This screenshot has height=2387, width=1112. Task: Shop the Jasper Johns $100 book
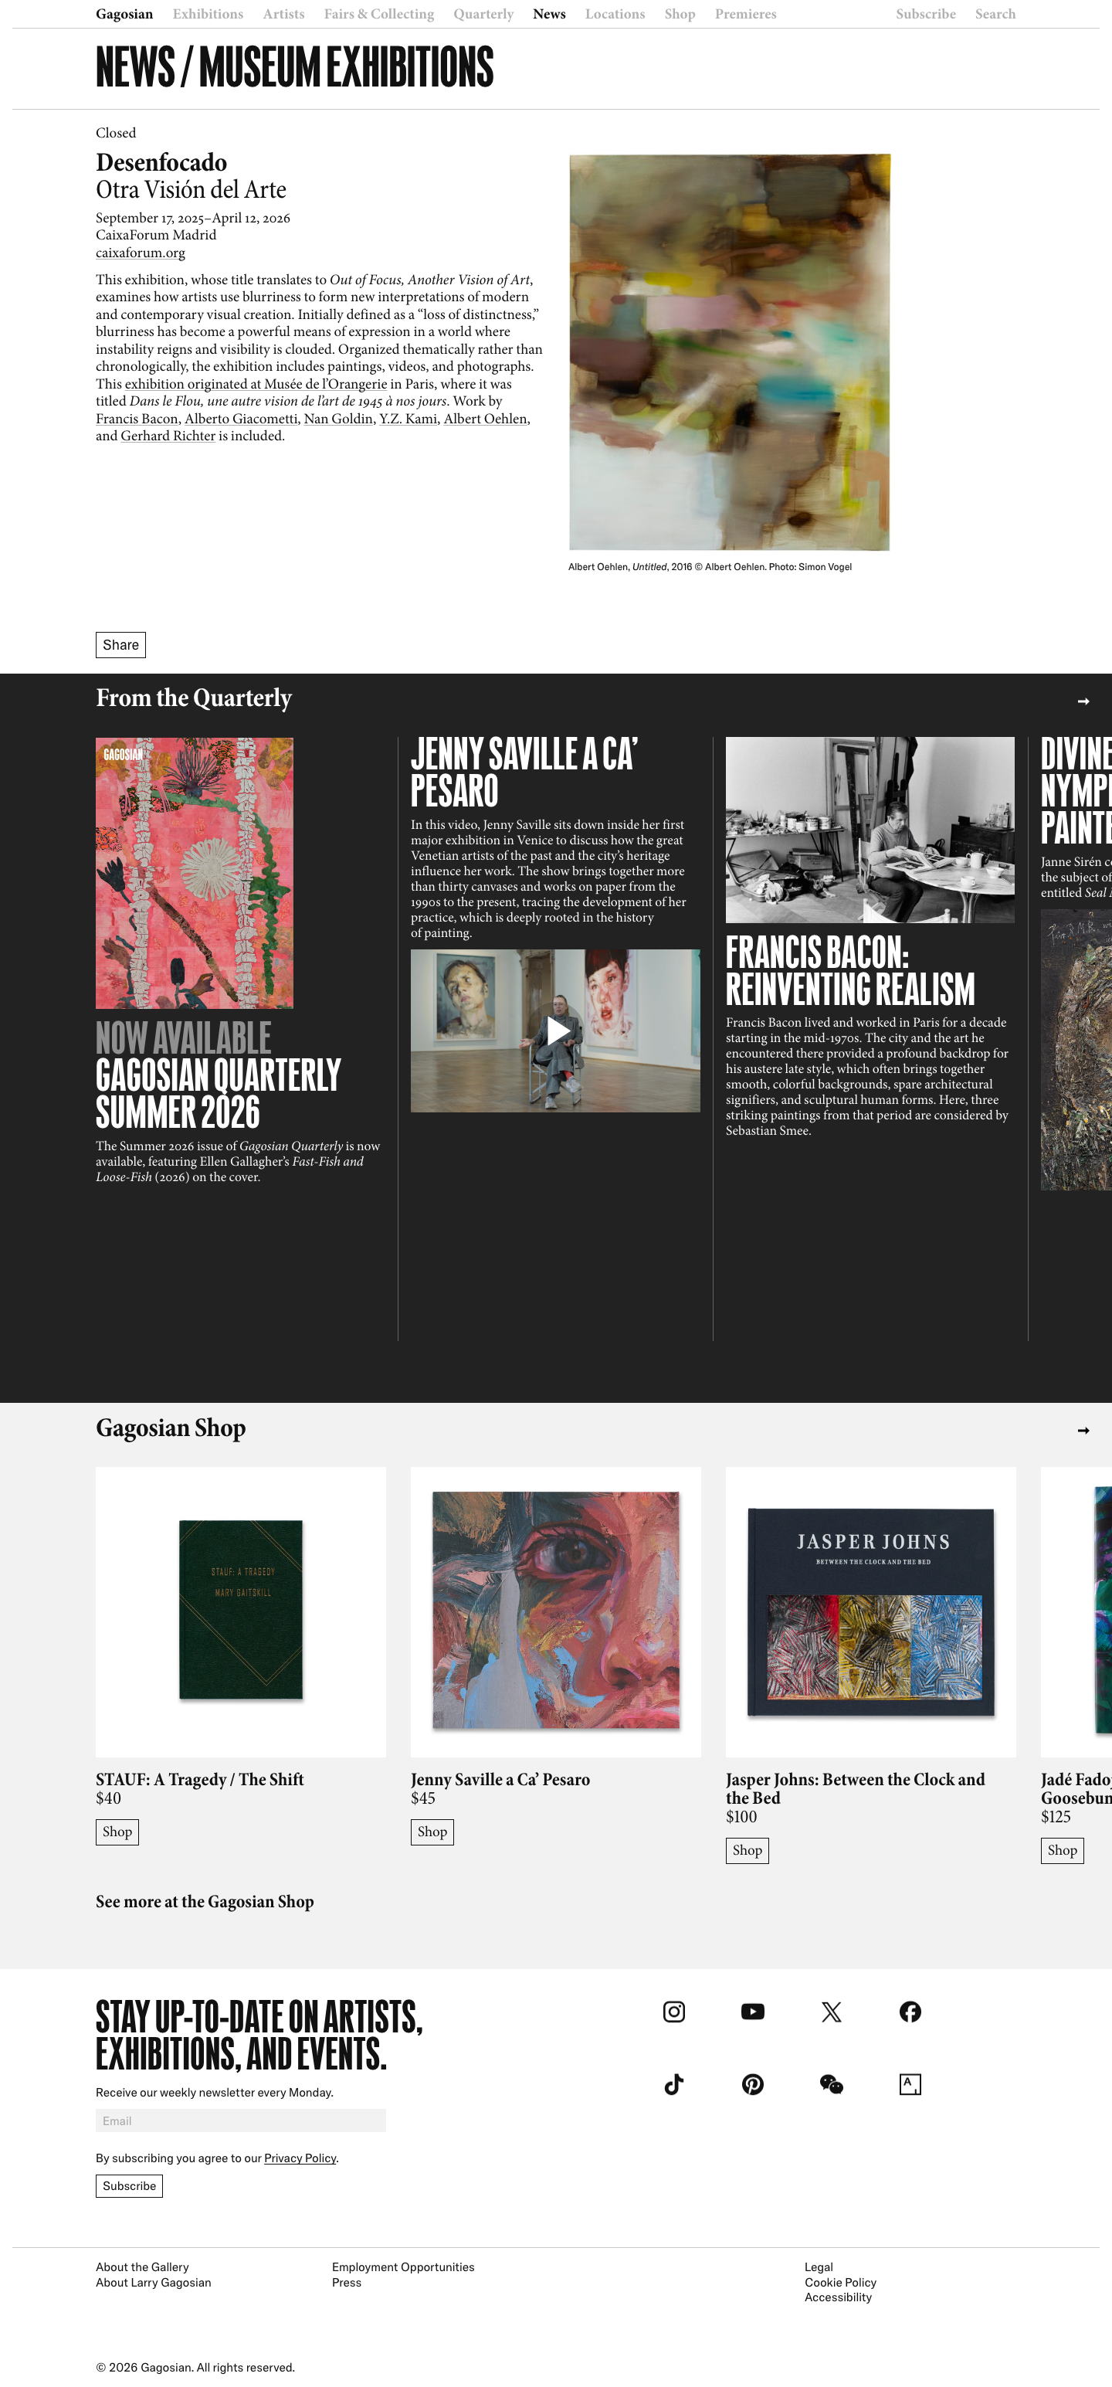pyautogui.click(x=747, y=1850)
